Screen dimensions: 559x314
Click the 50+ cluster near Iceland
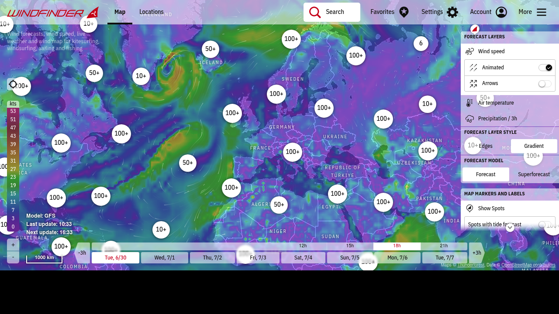pos(210,49)
